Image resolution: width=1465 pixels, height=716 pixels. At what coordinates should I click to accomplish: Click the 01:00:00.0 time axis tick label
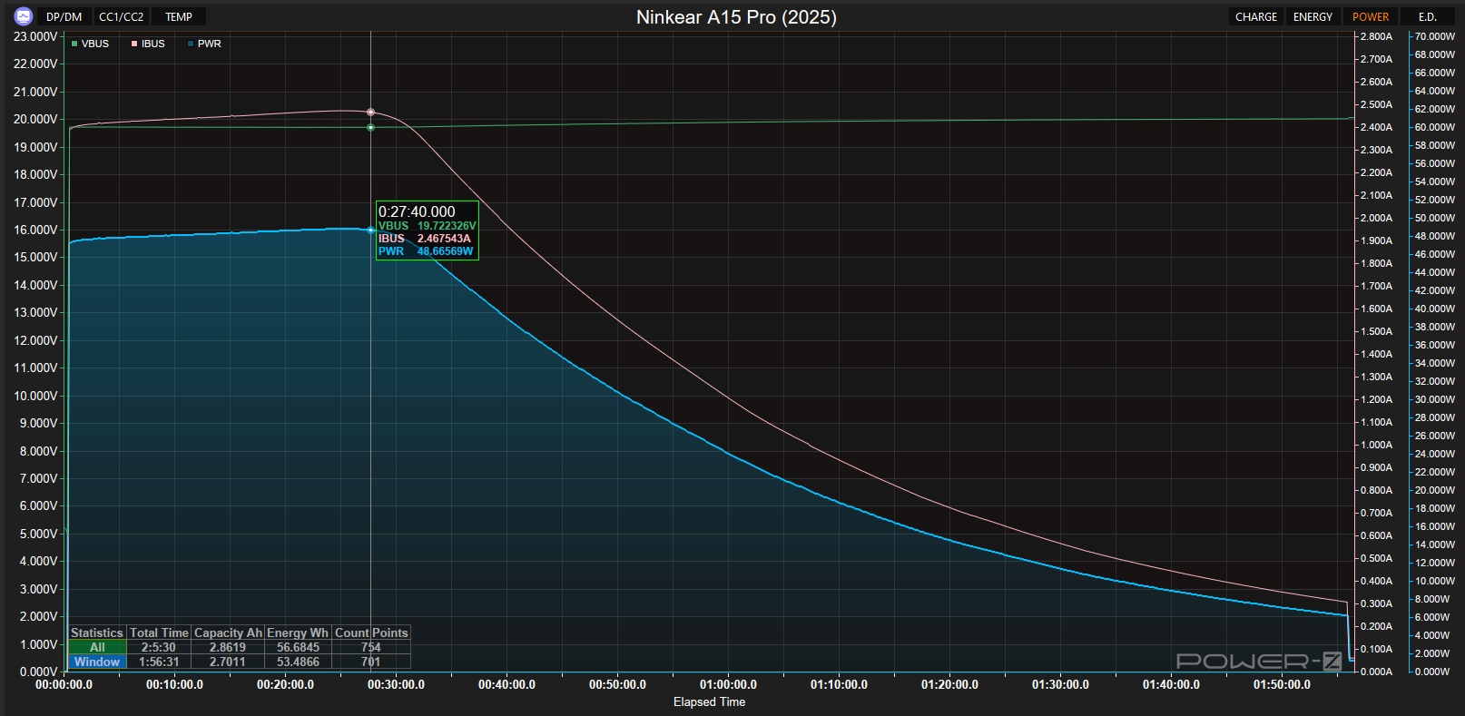tap(728, 684)
